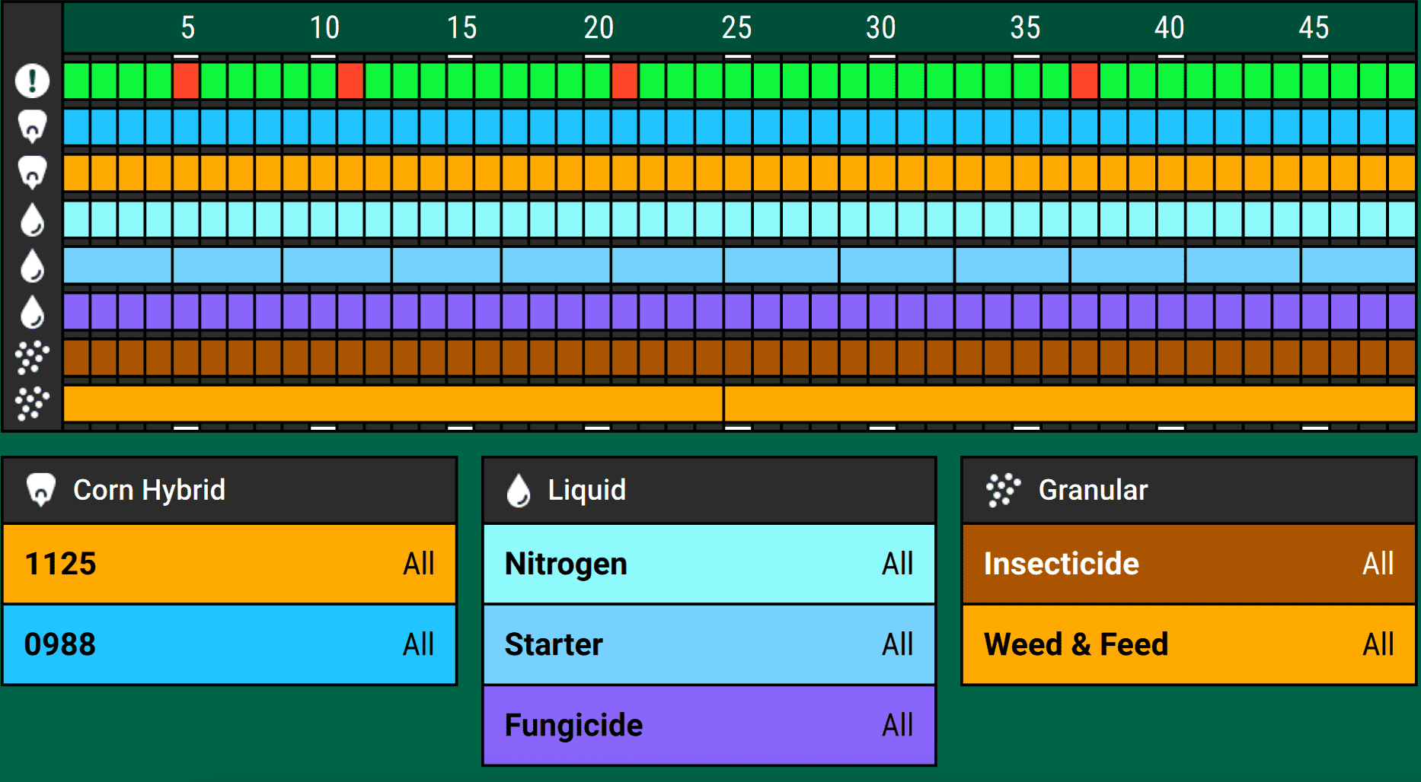1421x782 pixels.
Task: Click the seed icon in Corn Hybrid header
Action: [x=41, y=490]
